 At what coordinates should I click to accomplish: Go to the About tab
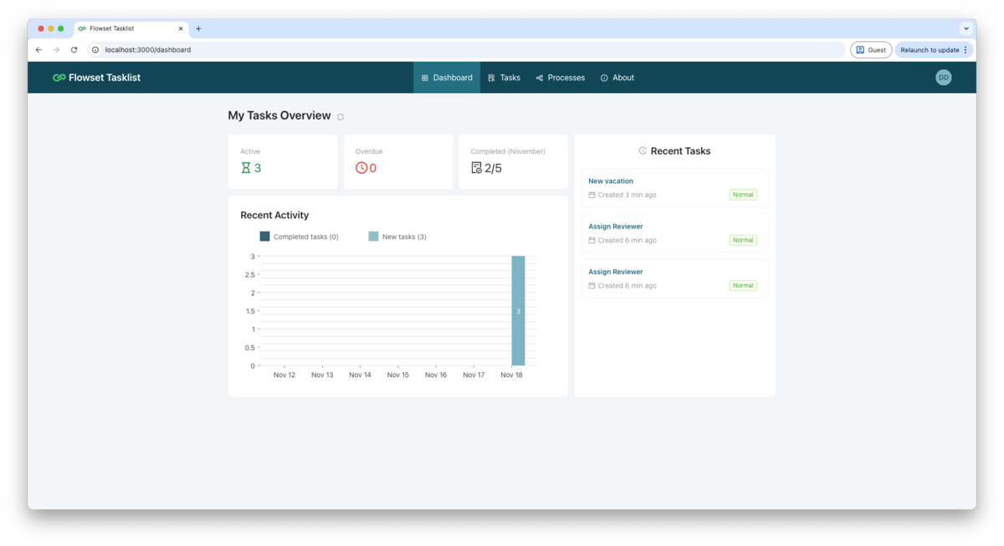pyautogui.click(x=617, y=78)
